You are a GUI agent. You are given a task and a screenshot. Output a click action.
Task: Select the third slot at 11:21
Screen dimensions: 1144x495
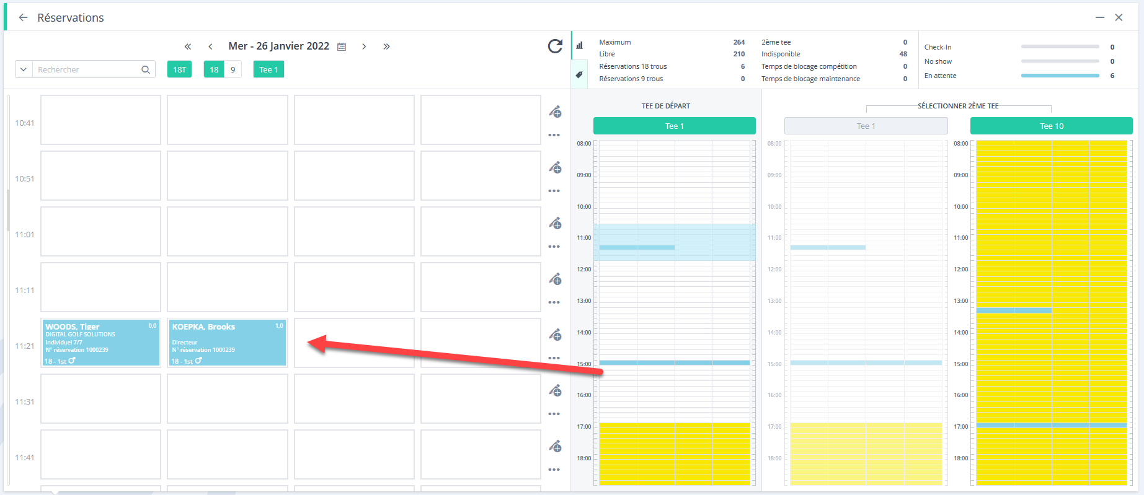pyautogui.click(x=354, y=343)
